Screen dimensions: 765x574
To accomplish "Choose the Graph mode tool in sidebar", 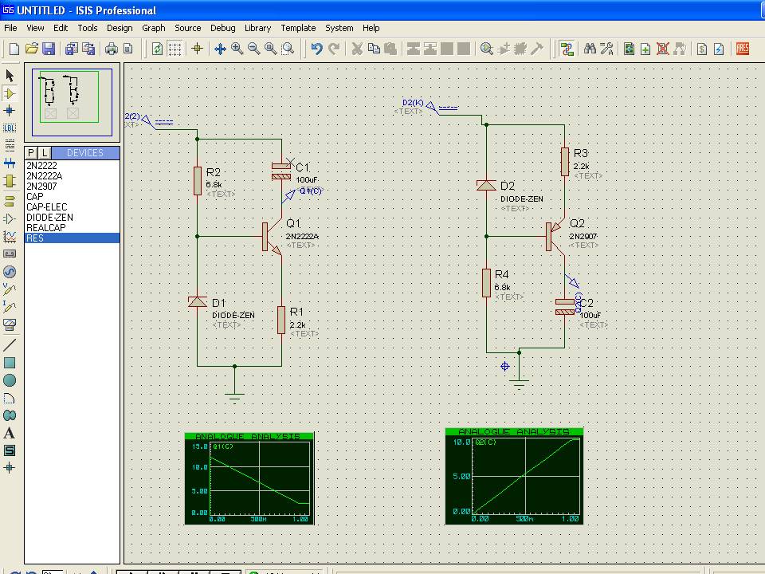I will pos(10,236).
